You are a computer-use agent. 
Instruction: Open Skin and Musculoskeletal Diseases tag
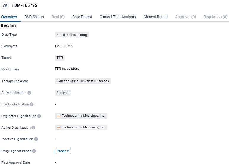pos(83,81)
